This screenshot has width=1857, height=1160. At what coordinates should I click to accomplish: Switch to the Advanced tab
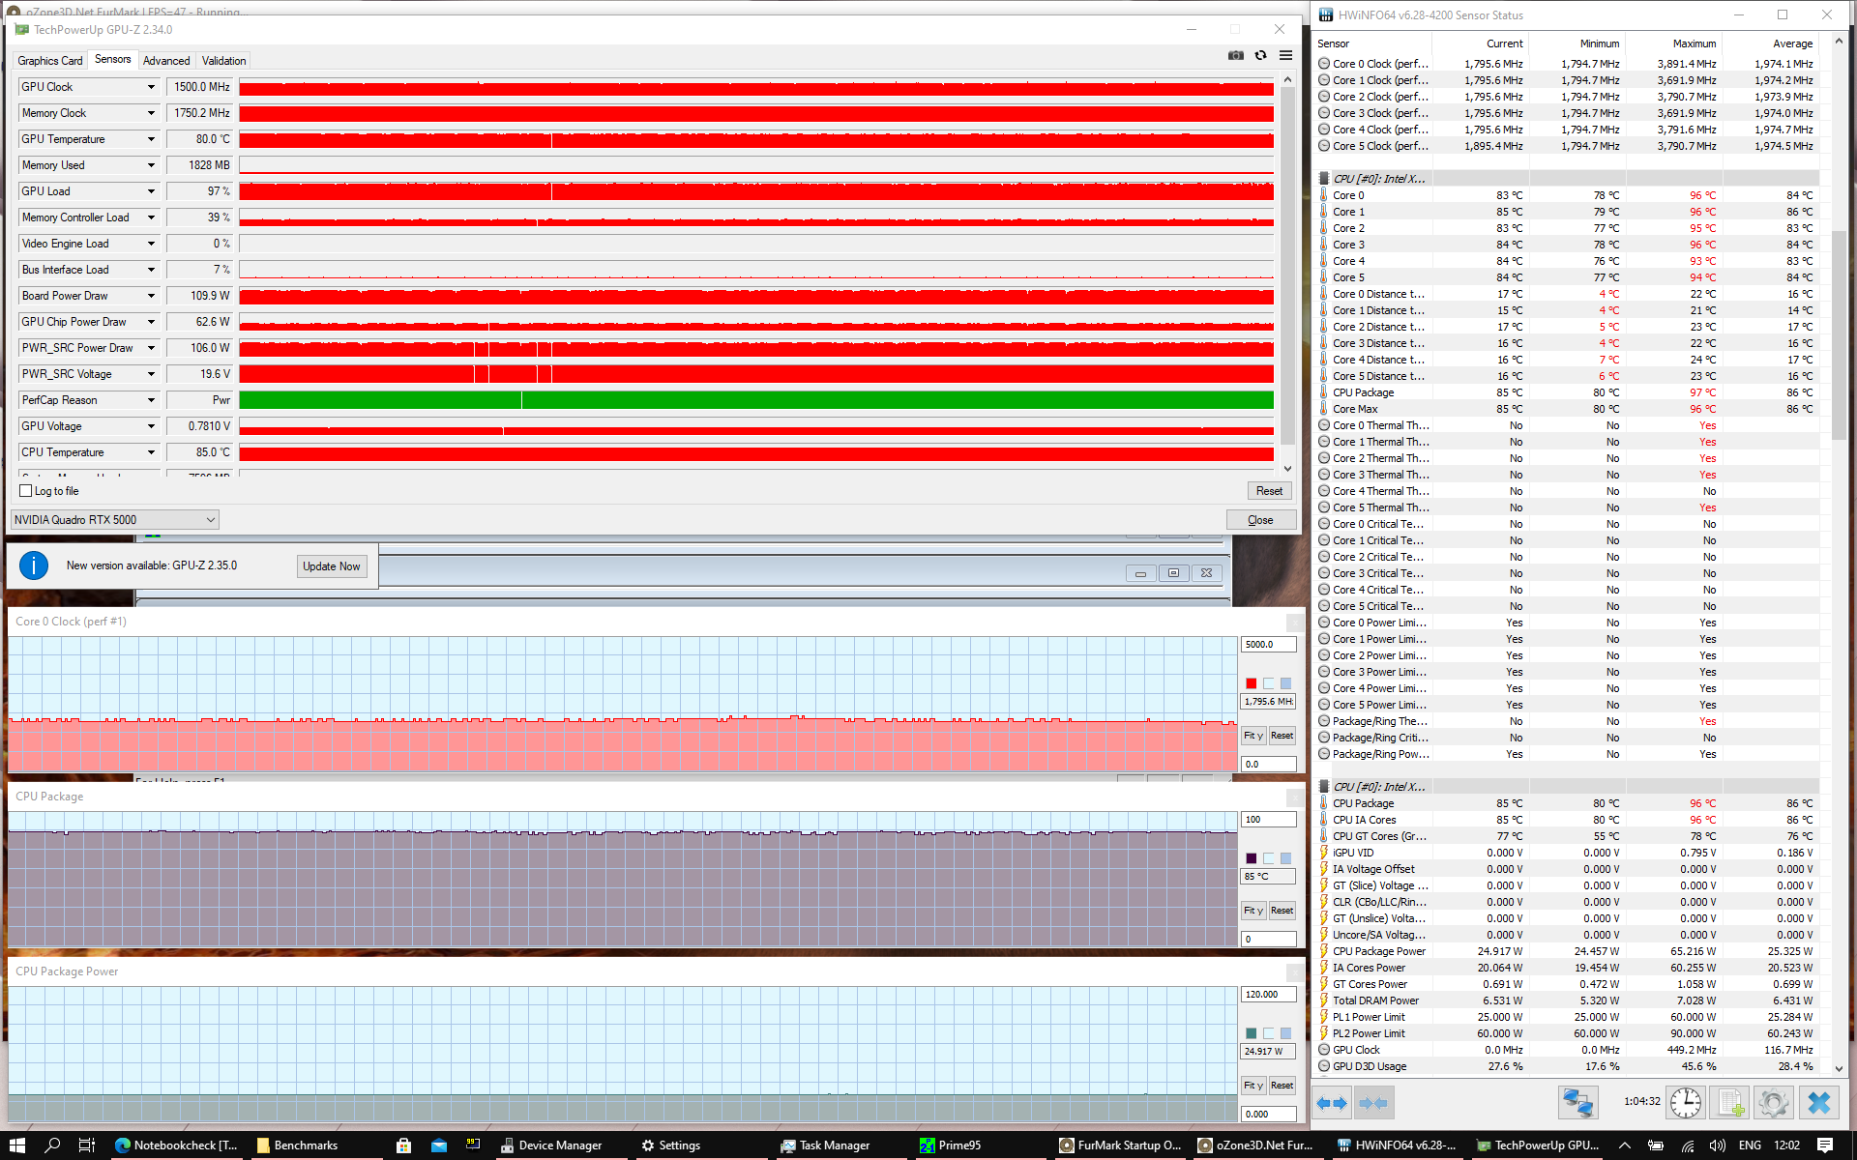[x=166, y=61]
